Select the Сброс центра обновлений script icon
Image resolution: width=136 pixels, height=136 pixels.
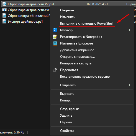[4, 16]
